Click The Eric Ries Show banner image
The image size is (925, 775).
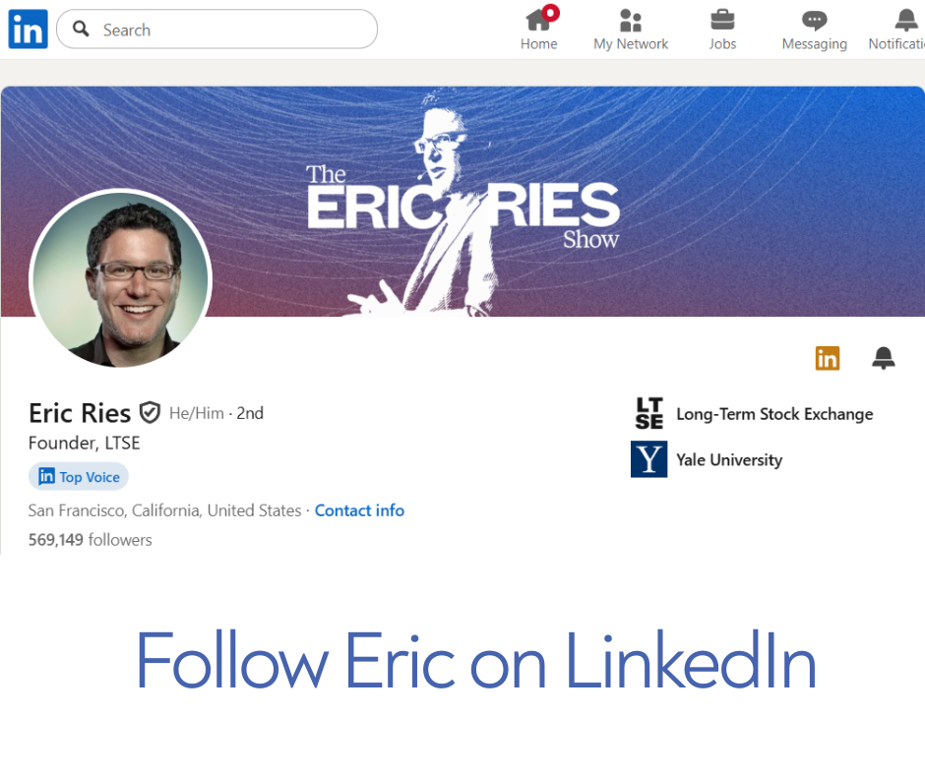[462, 202]
